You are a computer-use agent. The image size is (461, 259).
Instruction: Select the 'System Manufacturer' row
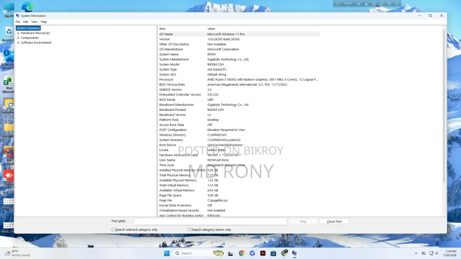pyautogui.click(x=239, y=60)
